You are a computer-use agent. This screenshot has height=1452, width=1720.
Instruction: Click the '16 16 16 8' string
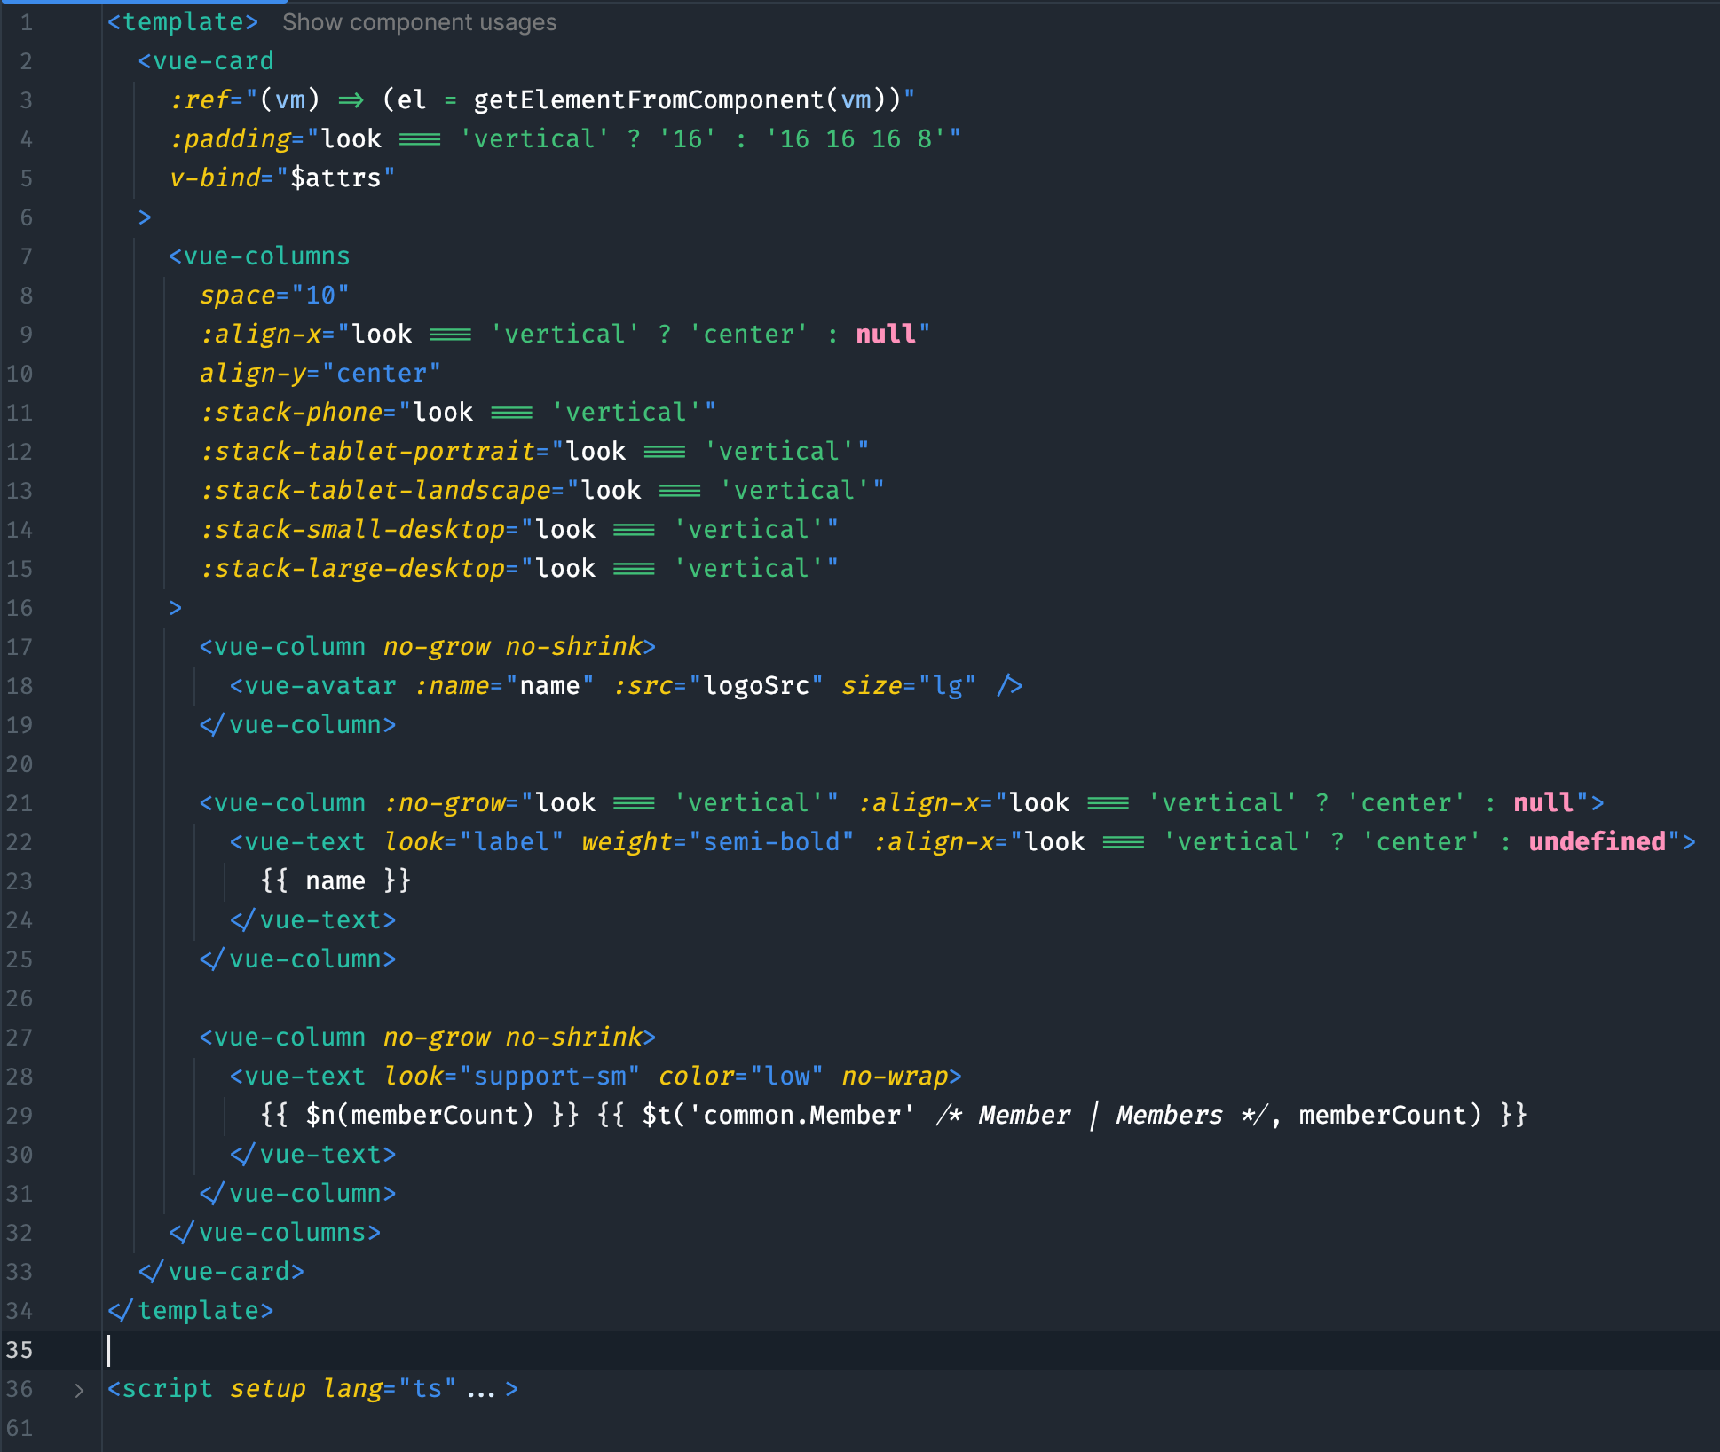tap(856, 139)
